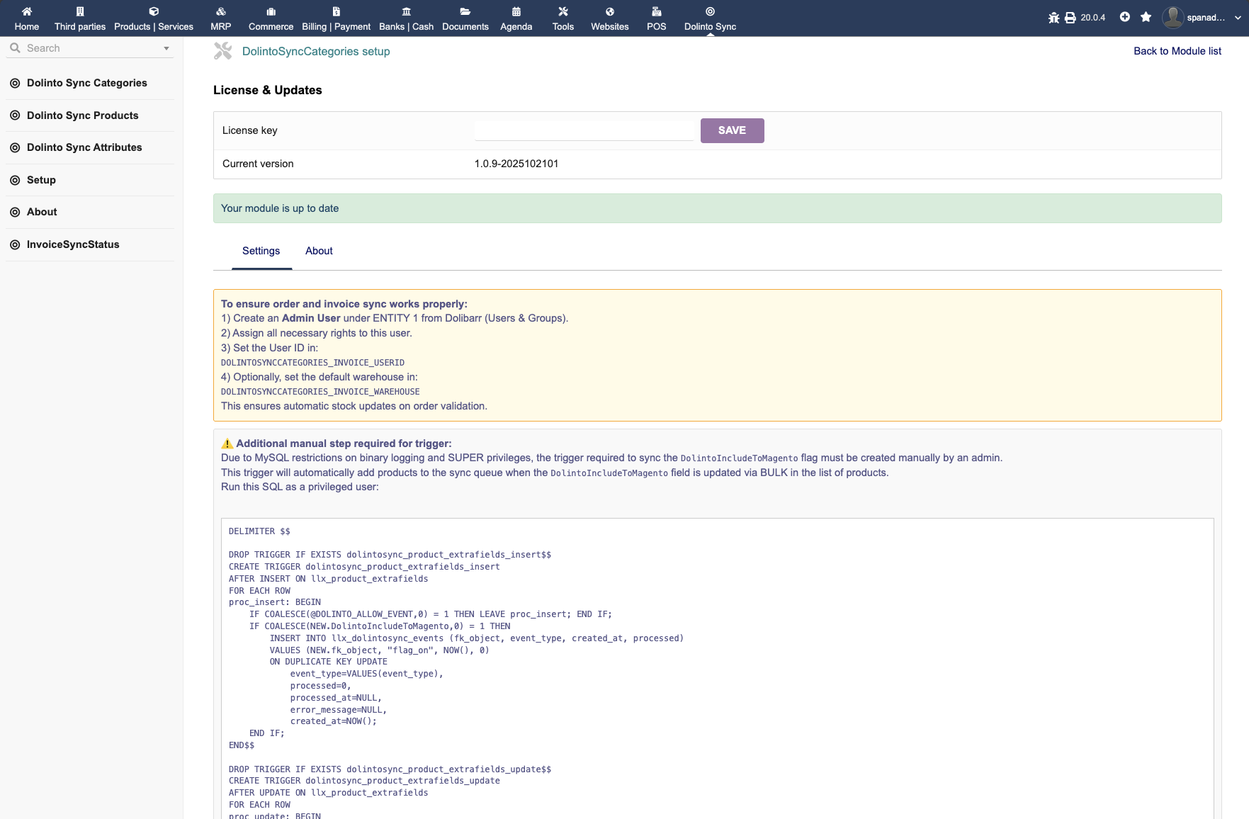Open Dolinto Sync Attributes in sidebar
The width and height of the screenshot is (1249, 819).
pyautogui.click(x=84, y=147)
